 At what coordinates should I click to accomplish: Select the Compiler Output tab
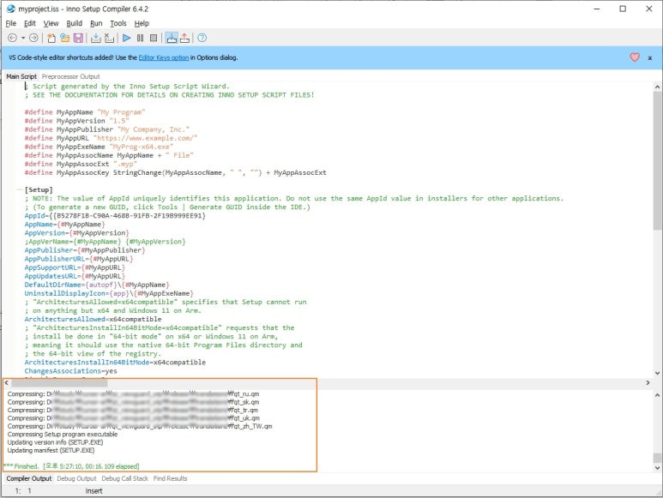tap(29, 478)
